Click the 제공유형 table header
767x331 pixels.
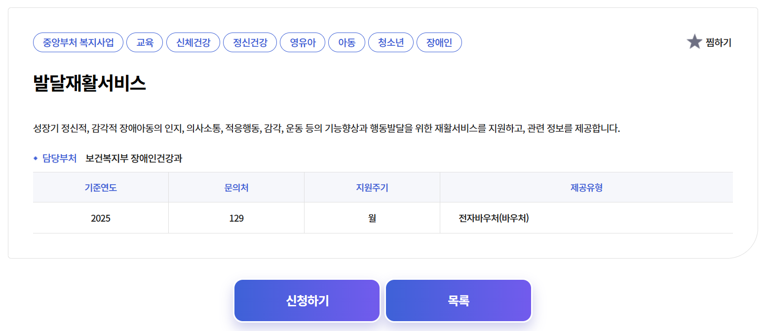[586, 187]
